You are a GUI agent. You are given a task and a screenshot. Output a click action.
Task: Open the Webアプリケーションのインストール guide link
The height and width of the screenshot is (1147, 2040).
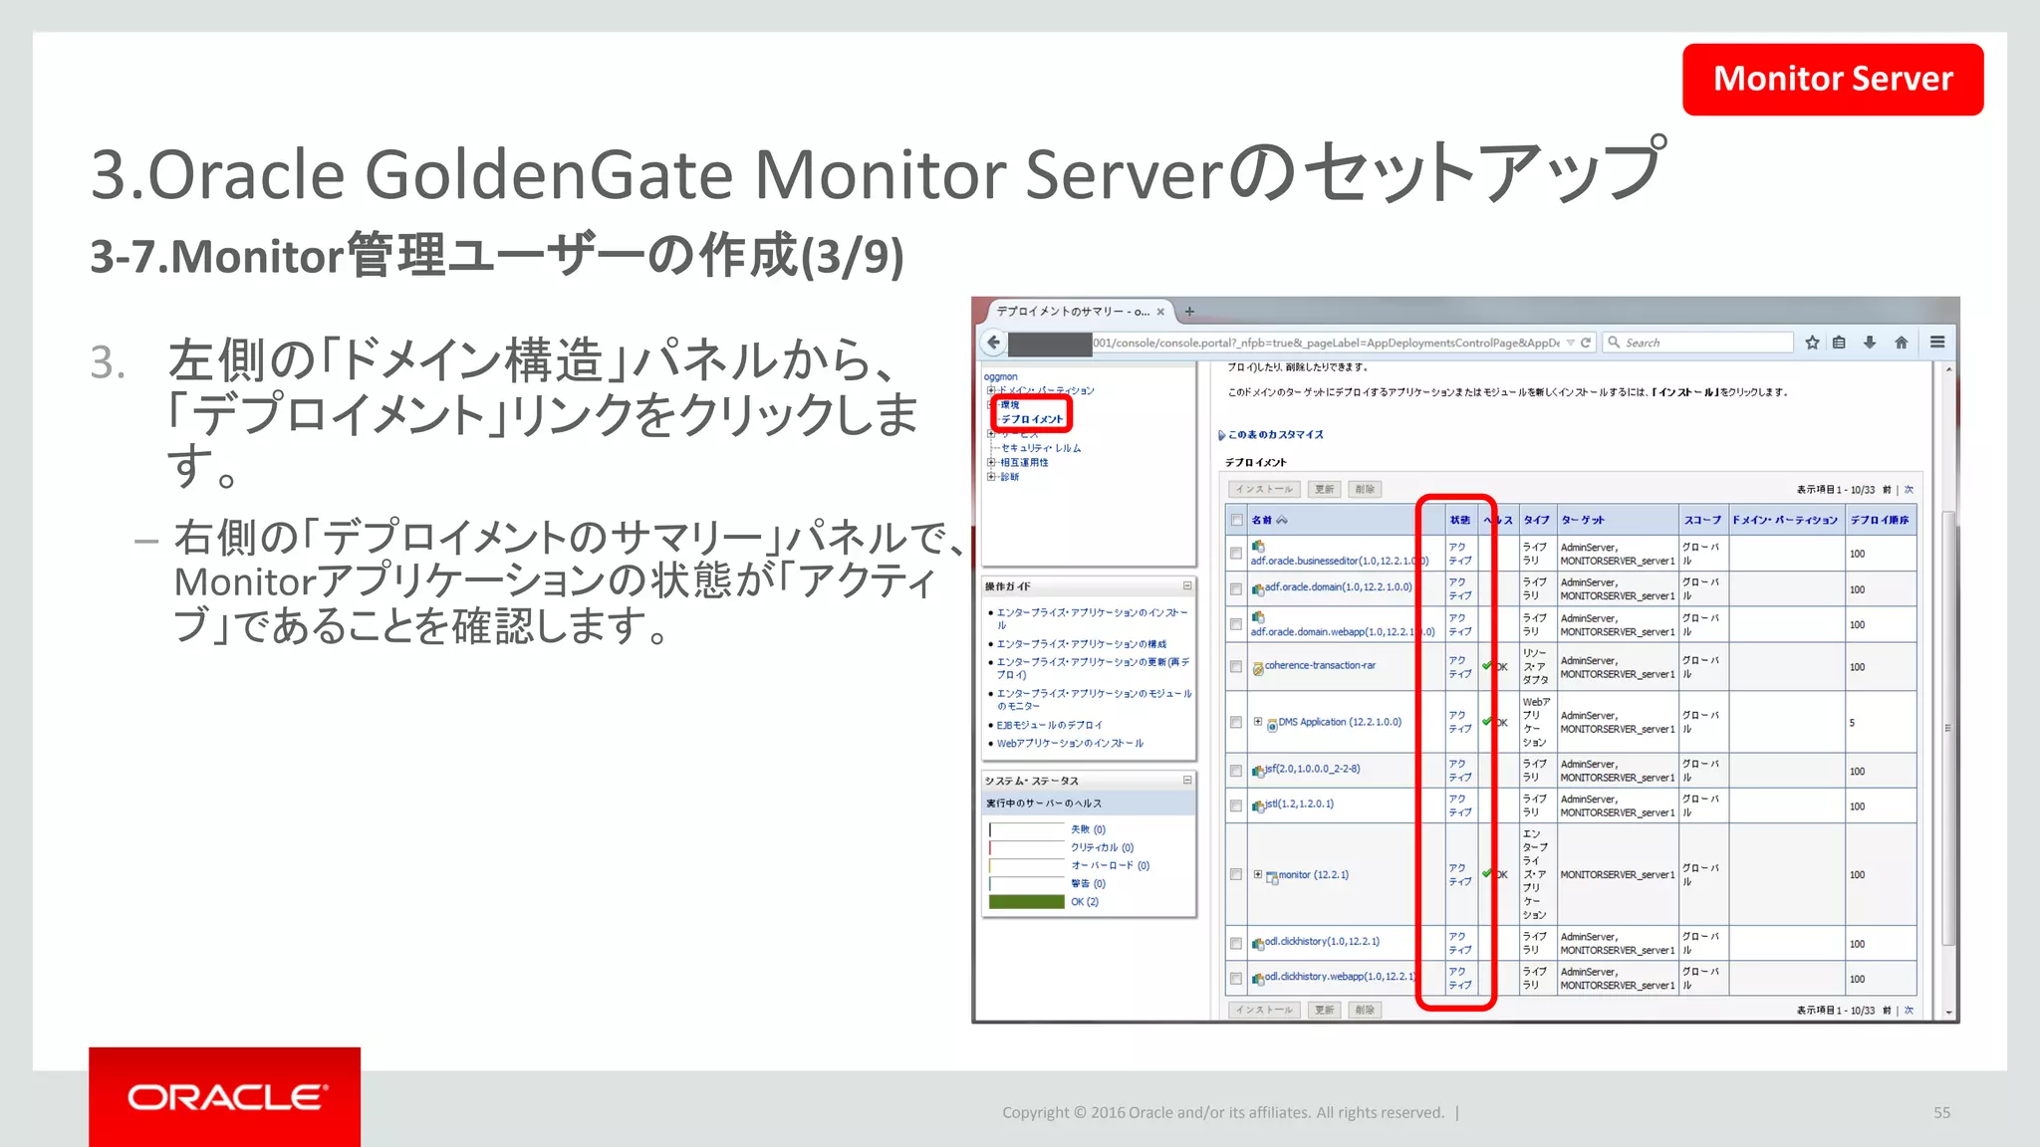click(1070, 743)
